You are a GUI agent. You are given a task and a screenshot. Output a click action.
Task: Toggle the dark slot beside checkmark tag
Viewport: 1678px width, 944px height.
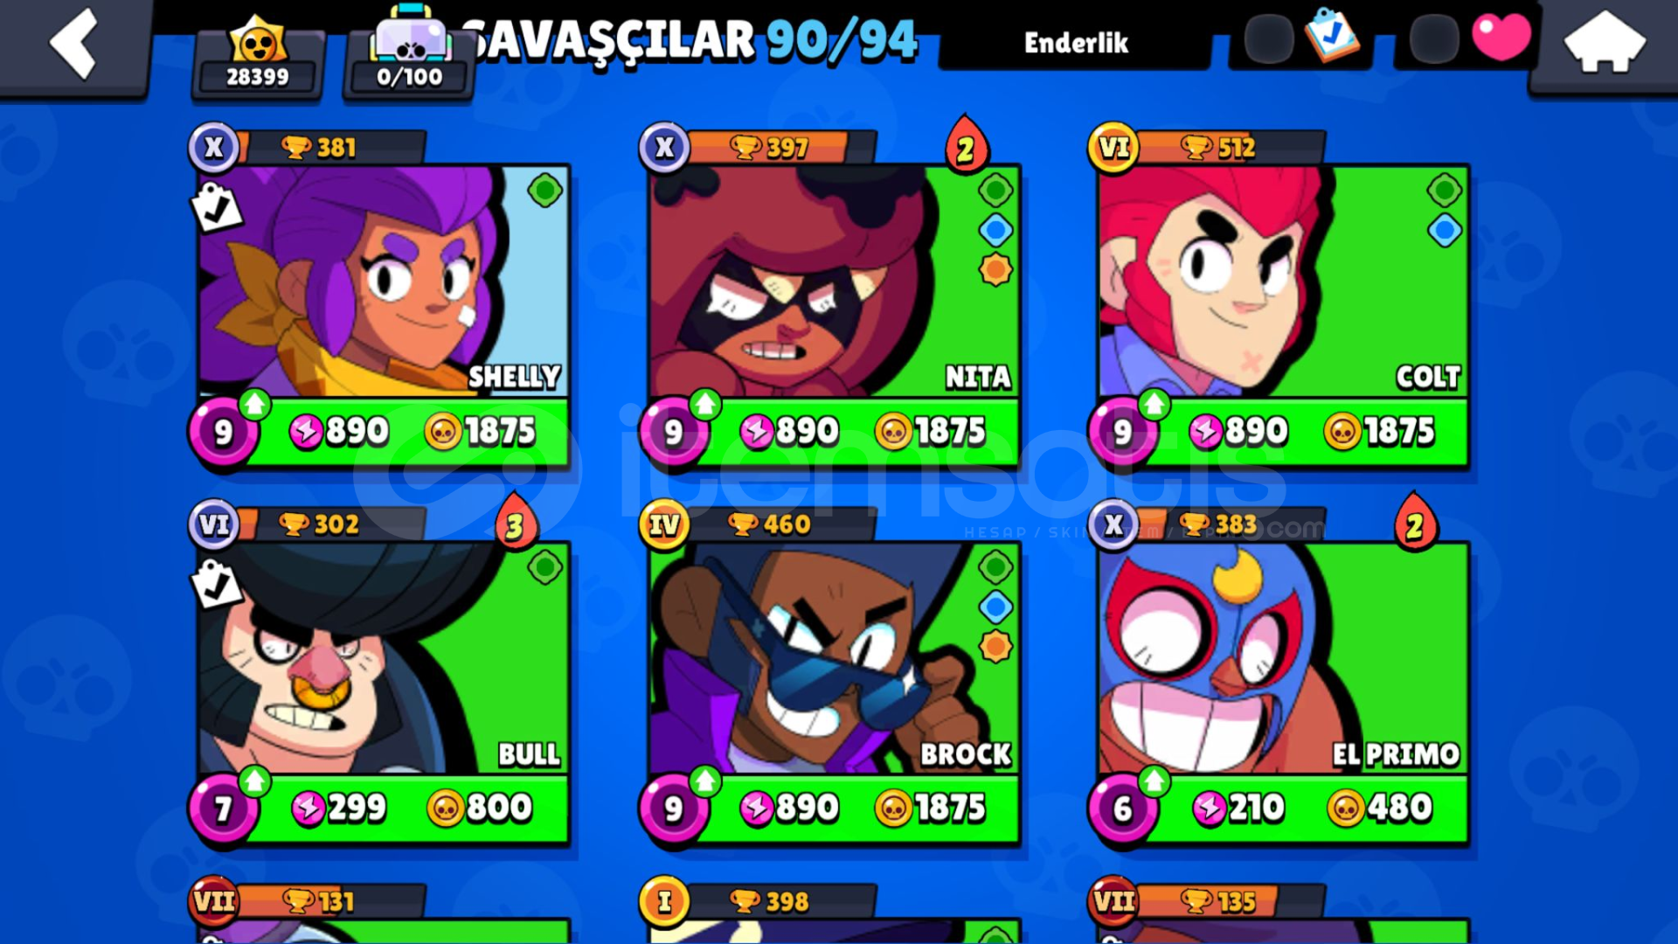click(x=1268, y=39)
